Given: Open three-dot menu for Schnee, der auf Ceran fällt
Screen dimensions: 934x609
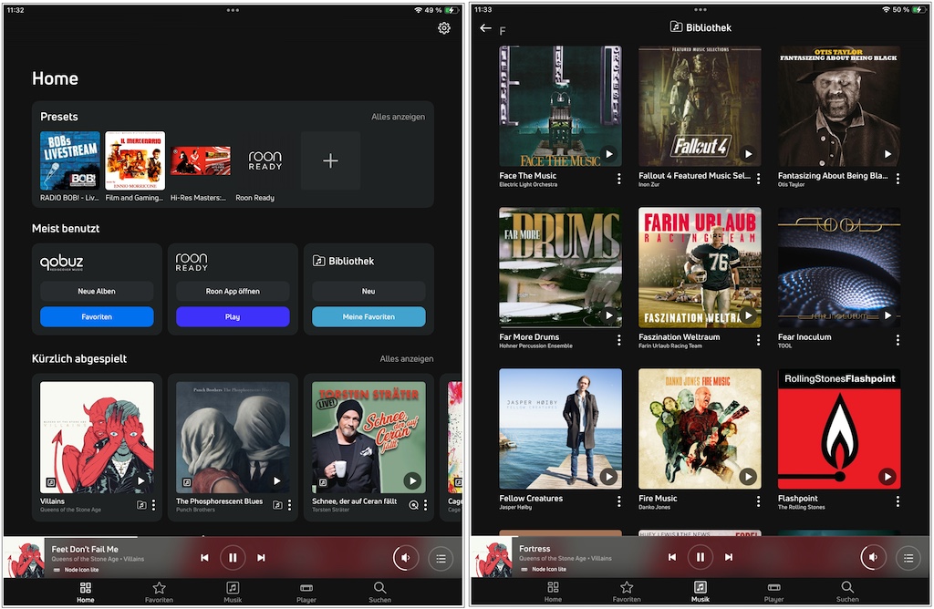Looking at the screenshot, I should click(x=425, y=505).
